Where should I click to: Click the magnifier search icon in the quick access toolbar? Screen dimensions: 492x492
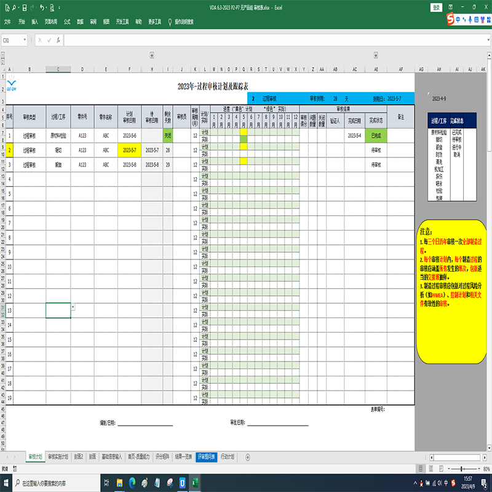(14, 7)
